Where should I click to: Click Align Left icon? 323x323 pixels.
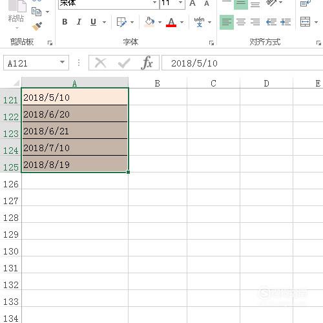pyautogui.click(x=227, y=22)
